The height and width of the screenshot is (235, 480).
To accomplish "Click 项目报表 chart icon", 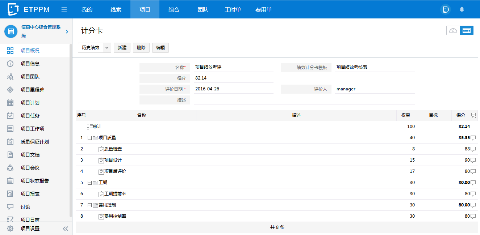I will pyautogui.click(x=10, y=194).
